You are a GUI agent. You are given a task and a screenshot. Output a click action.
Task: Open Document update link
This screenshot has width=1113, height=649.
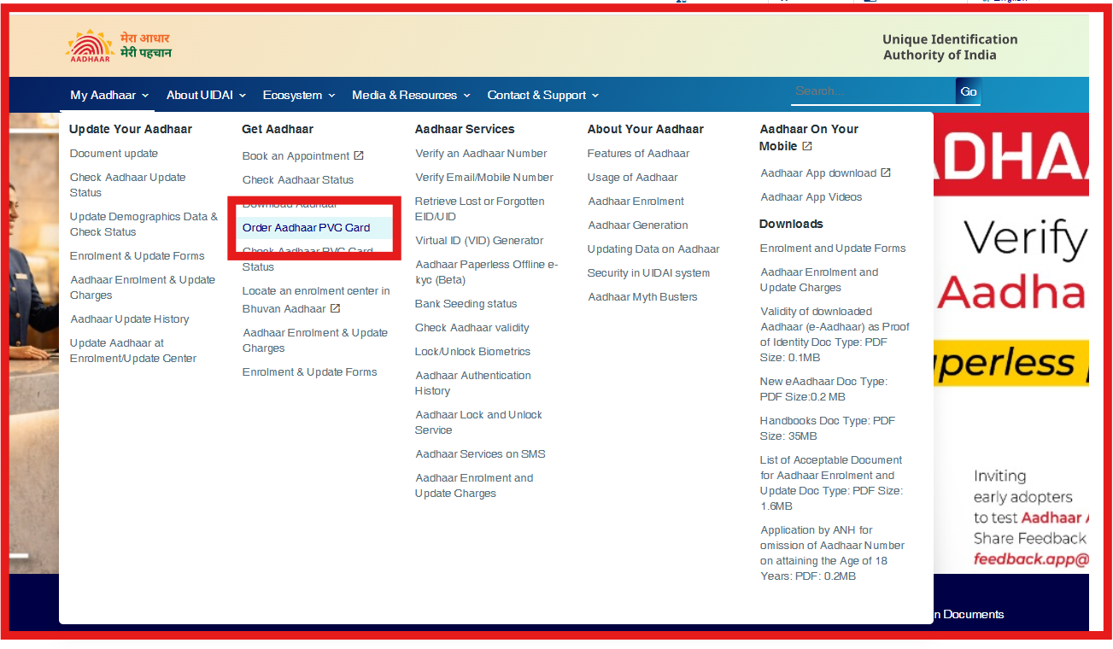[114, 154]
